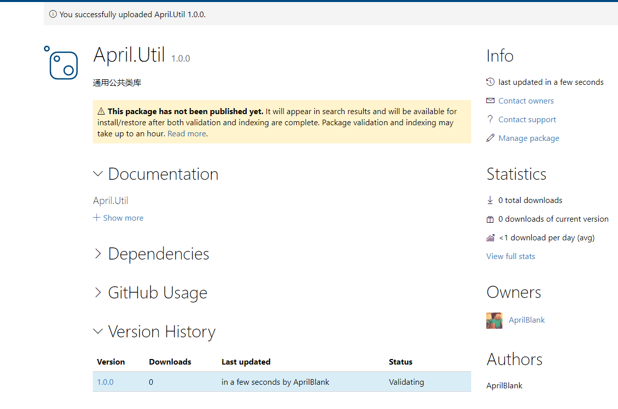Open AprilBlank owner avatar image
Viewport: 618px width, 409px height.
(494, 320)
